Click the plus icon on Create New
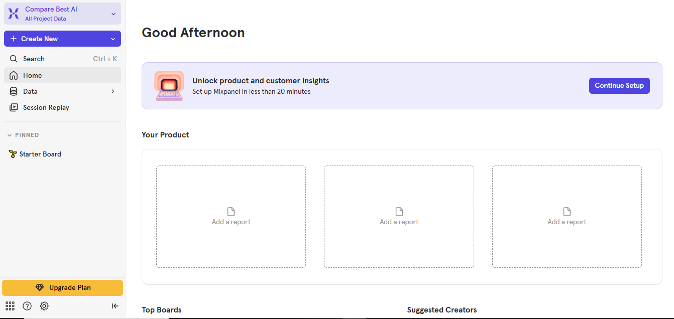The height and width of the screenshot is (319, 674). (x=13, y=39)
